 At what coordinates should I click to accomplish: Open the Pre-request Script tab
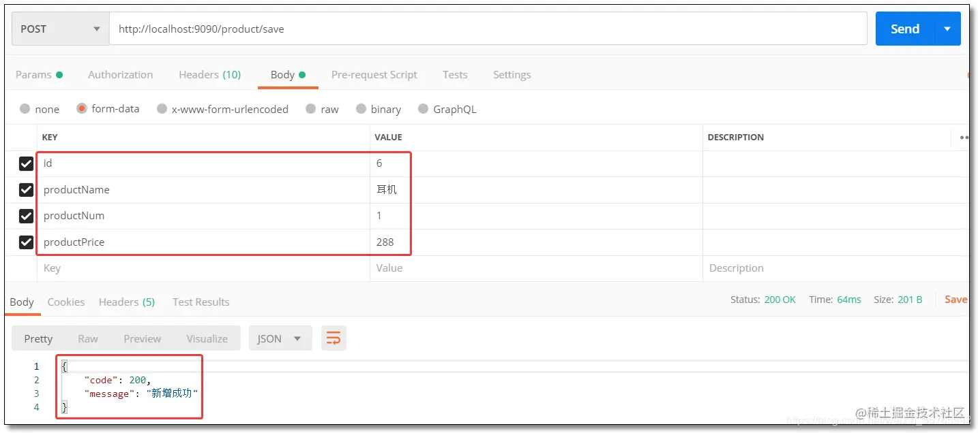[x=374, y=75]
